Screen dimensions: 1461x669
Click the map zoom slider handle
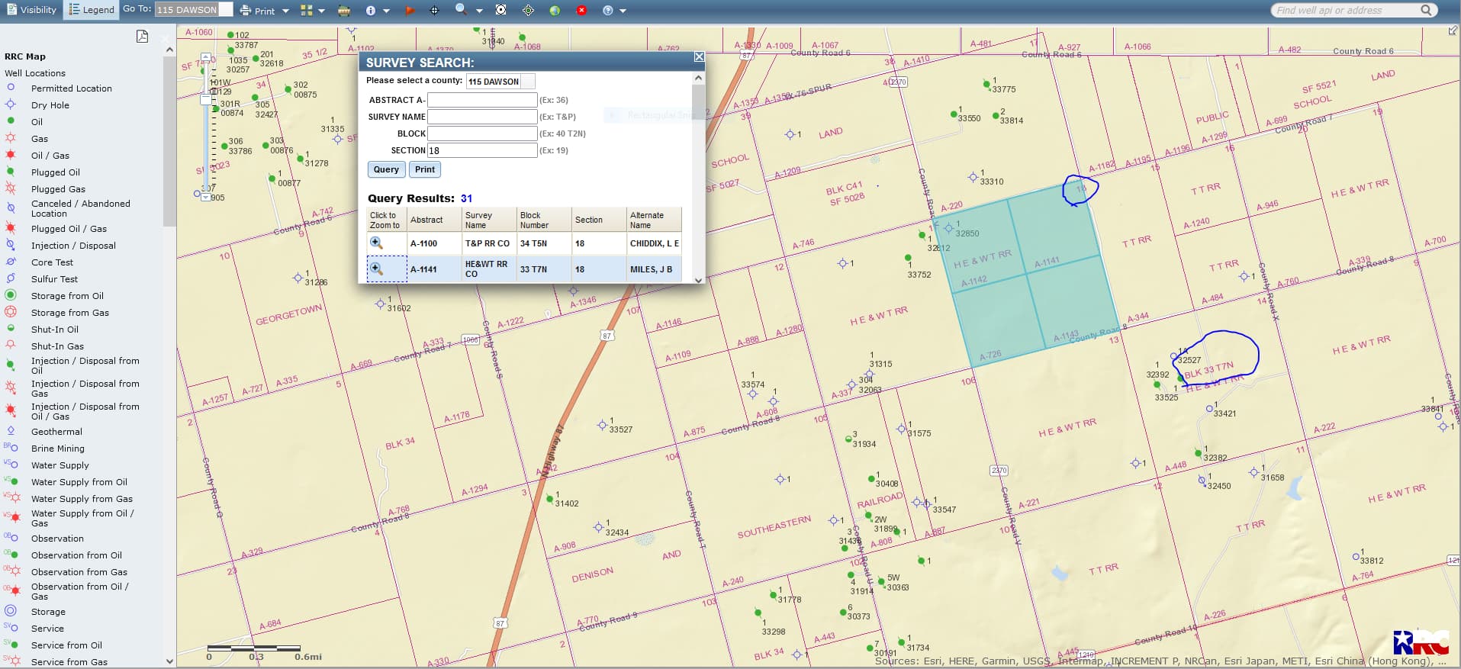205,99
